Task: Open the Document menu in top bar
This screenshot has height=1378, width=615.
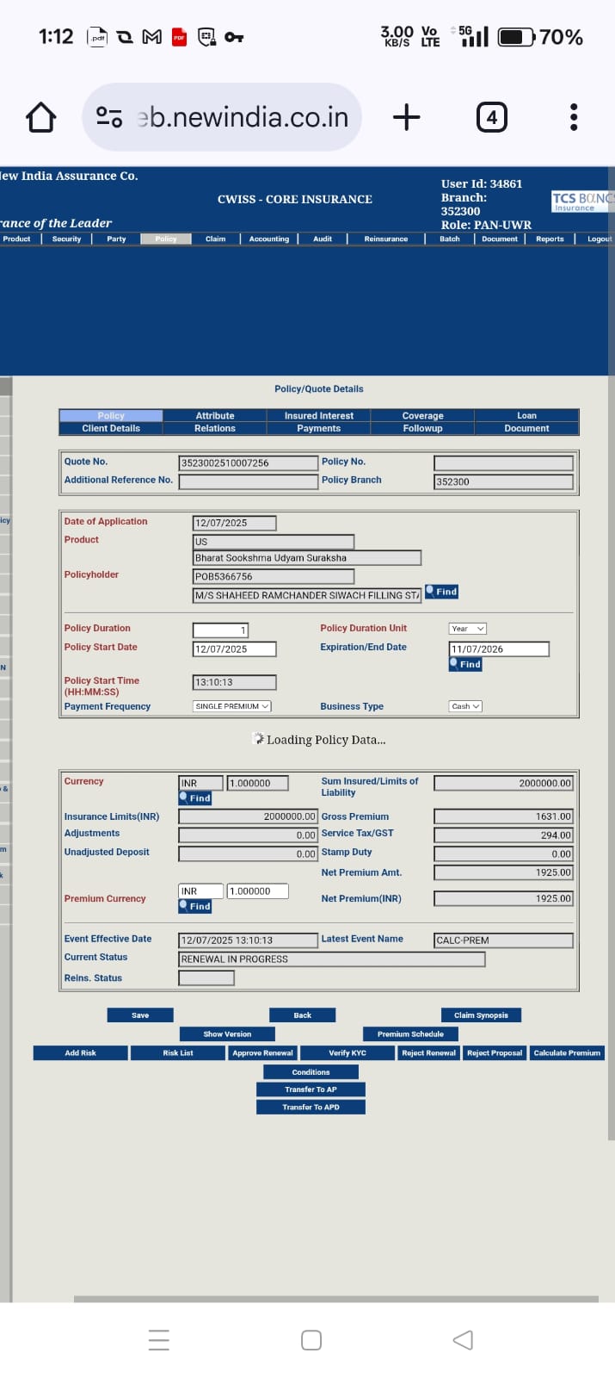Action: click(x=500, y=239)
